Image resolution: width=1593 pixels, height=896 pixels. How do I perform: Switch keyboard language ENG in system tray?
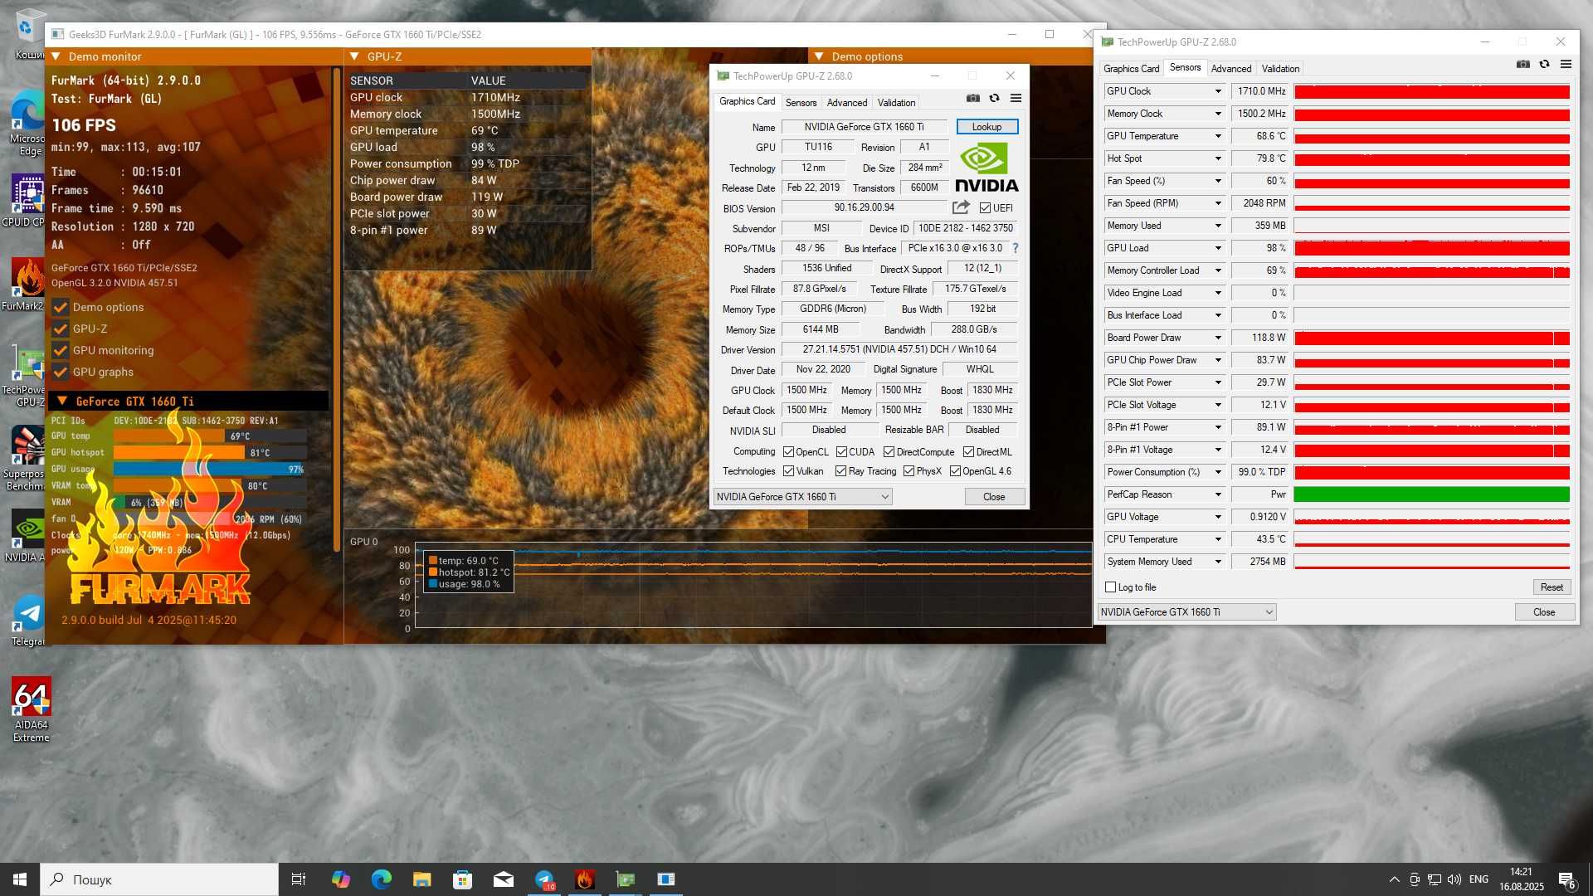pyautogui.click(x=1479, y=879)
